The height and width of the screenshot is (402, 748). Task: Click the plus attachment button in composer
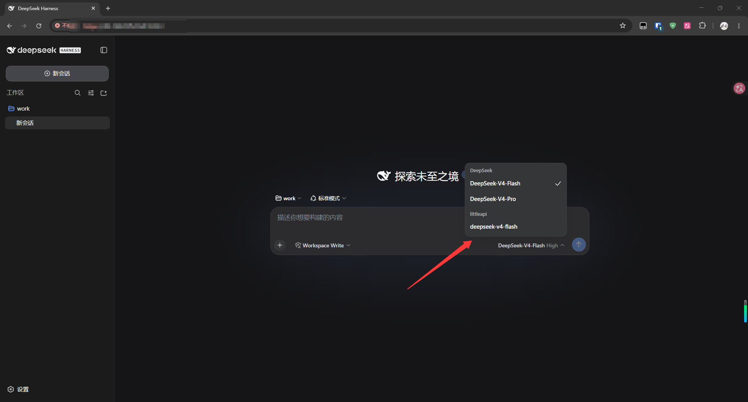tap(280, 245)
